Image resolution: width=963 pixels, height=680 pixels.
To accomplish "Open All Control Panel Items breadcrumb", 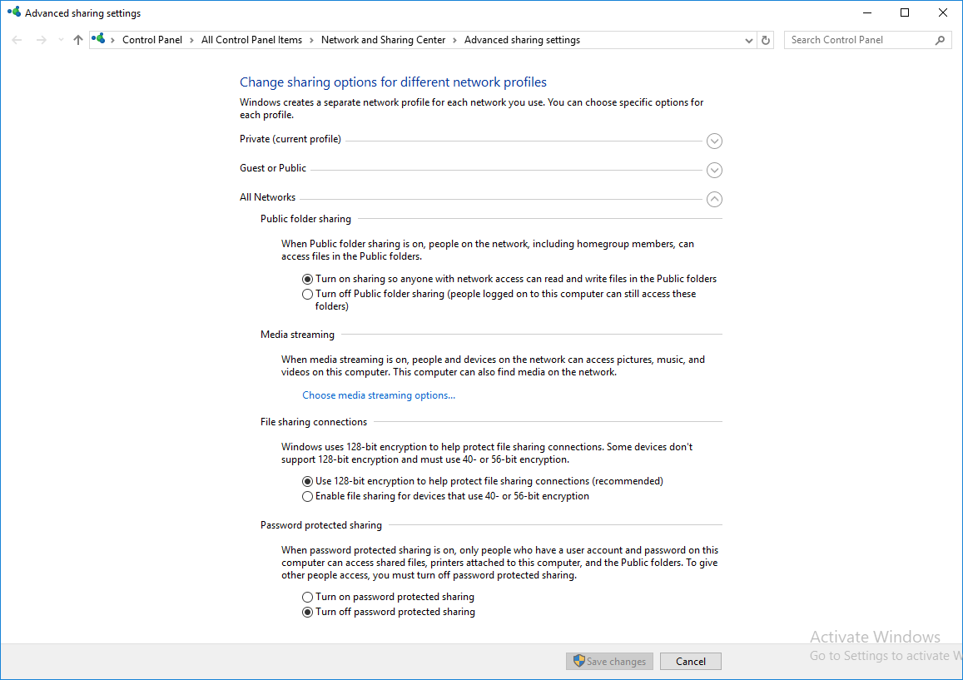I will (252, 40).
